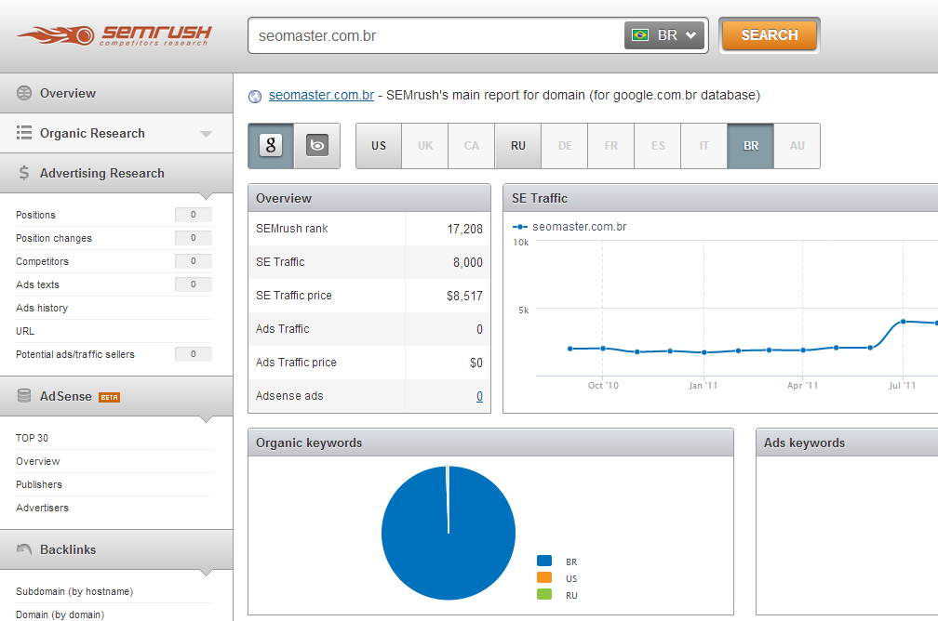Click the Overview globe icon in sidebar
938x621 pixels.
pyautogui.click(x=24, y=93)
